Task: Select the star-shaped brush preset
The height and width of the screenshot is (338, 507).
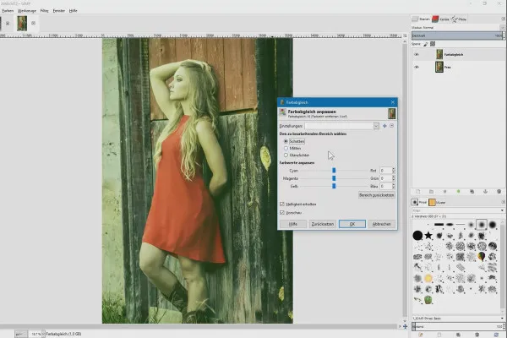Action: [x=428, y=234]
